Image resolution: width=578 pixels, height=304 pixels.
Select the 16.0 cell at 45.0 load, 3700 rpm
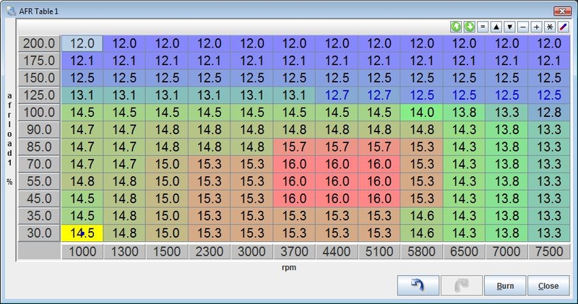(294, 199)
